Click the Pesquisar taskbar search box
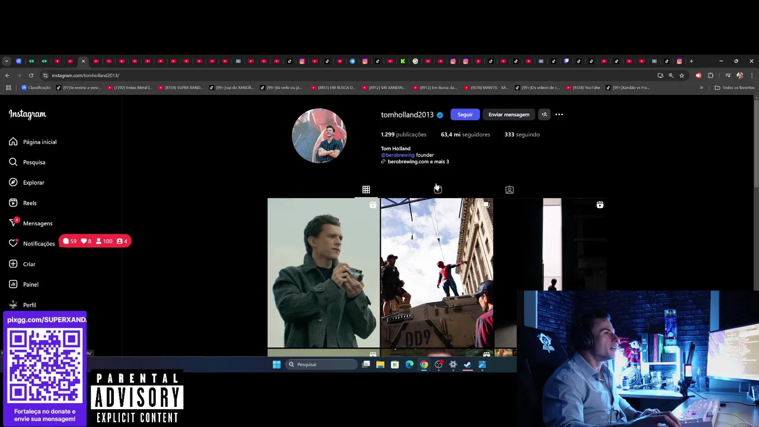The height and width of the screenshot is (427, 759). (321, 365)
